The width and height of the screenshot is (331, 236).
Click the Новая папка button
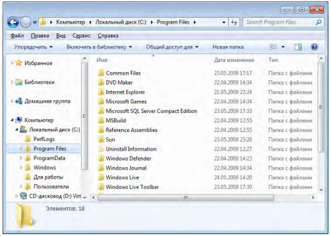[x=228, y=47]
